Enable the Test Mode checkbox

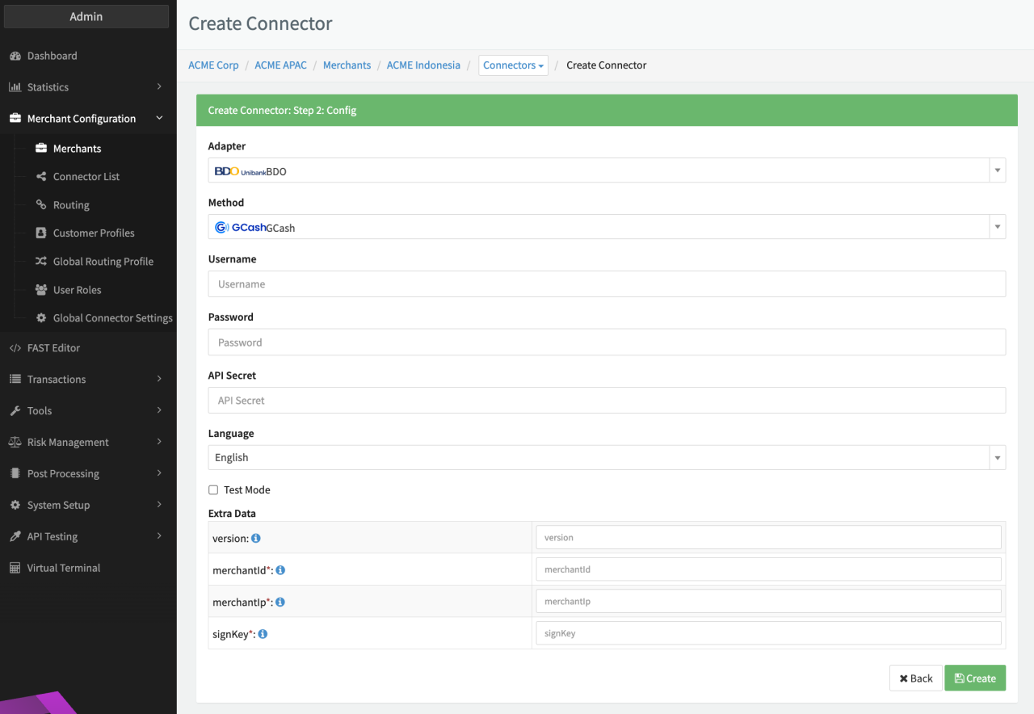pyautogui.click(x=213, y=490)
